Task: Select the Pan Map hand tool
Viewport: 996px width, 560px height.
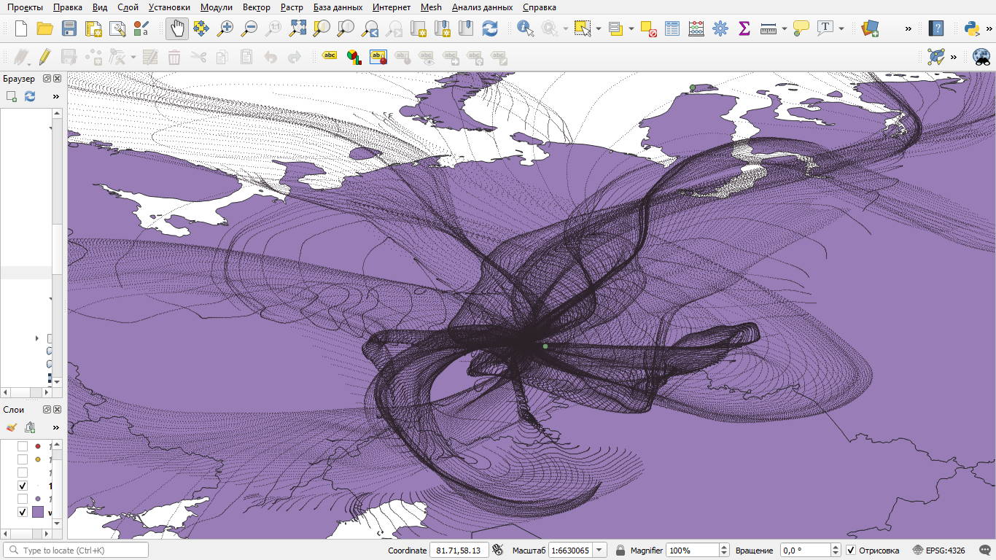Action: [177, 28]
